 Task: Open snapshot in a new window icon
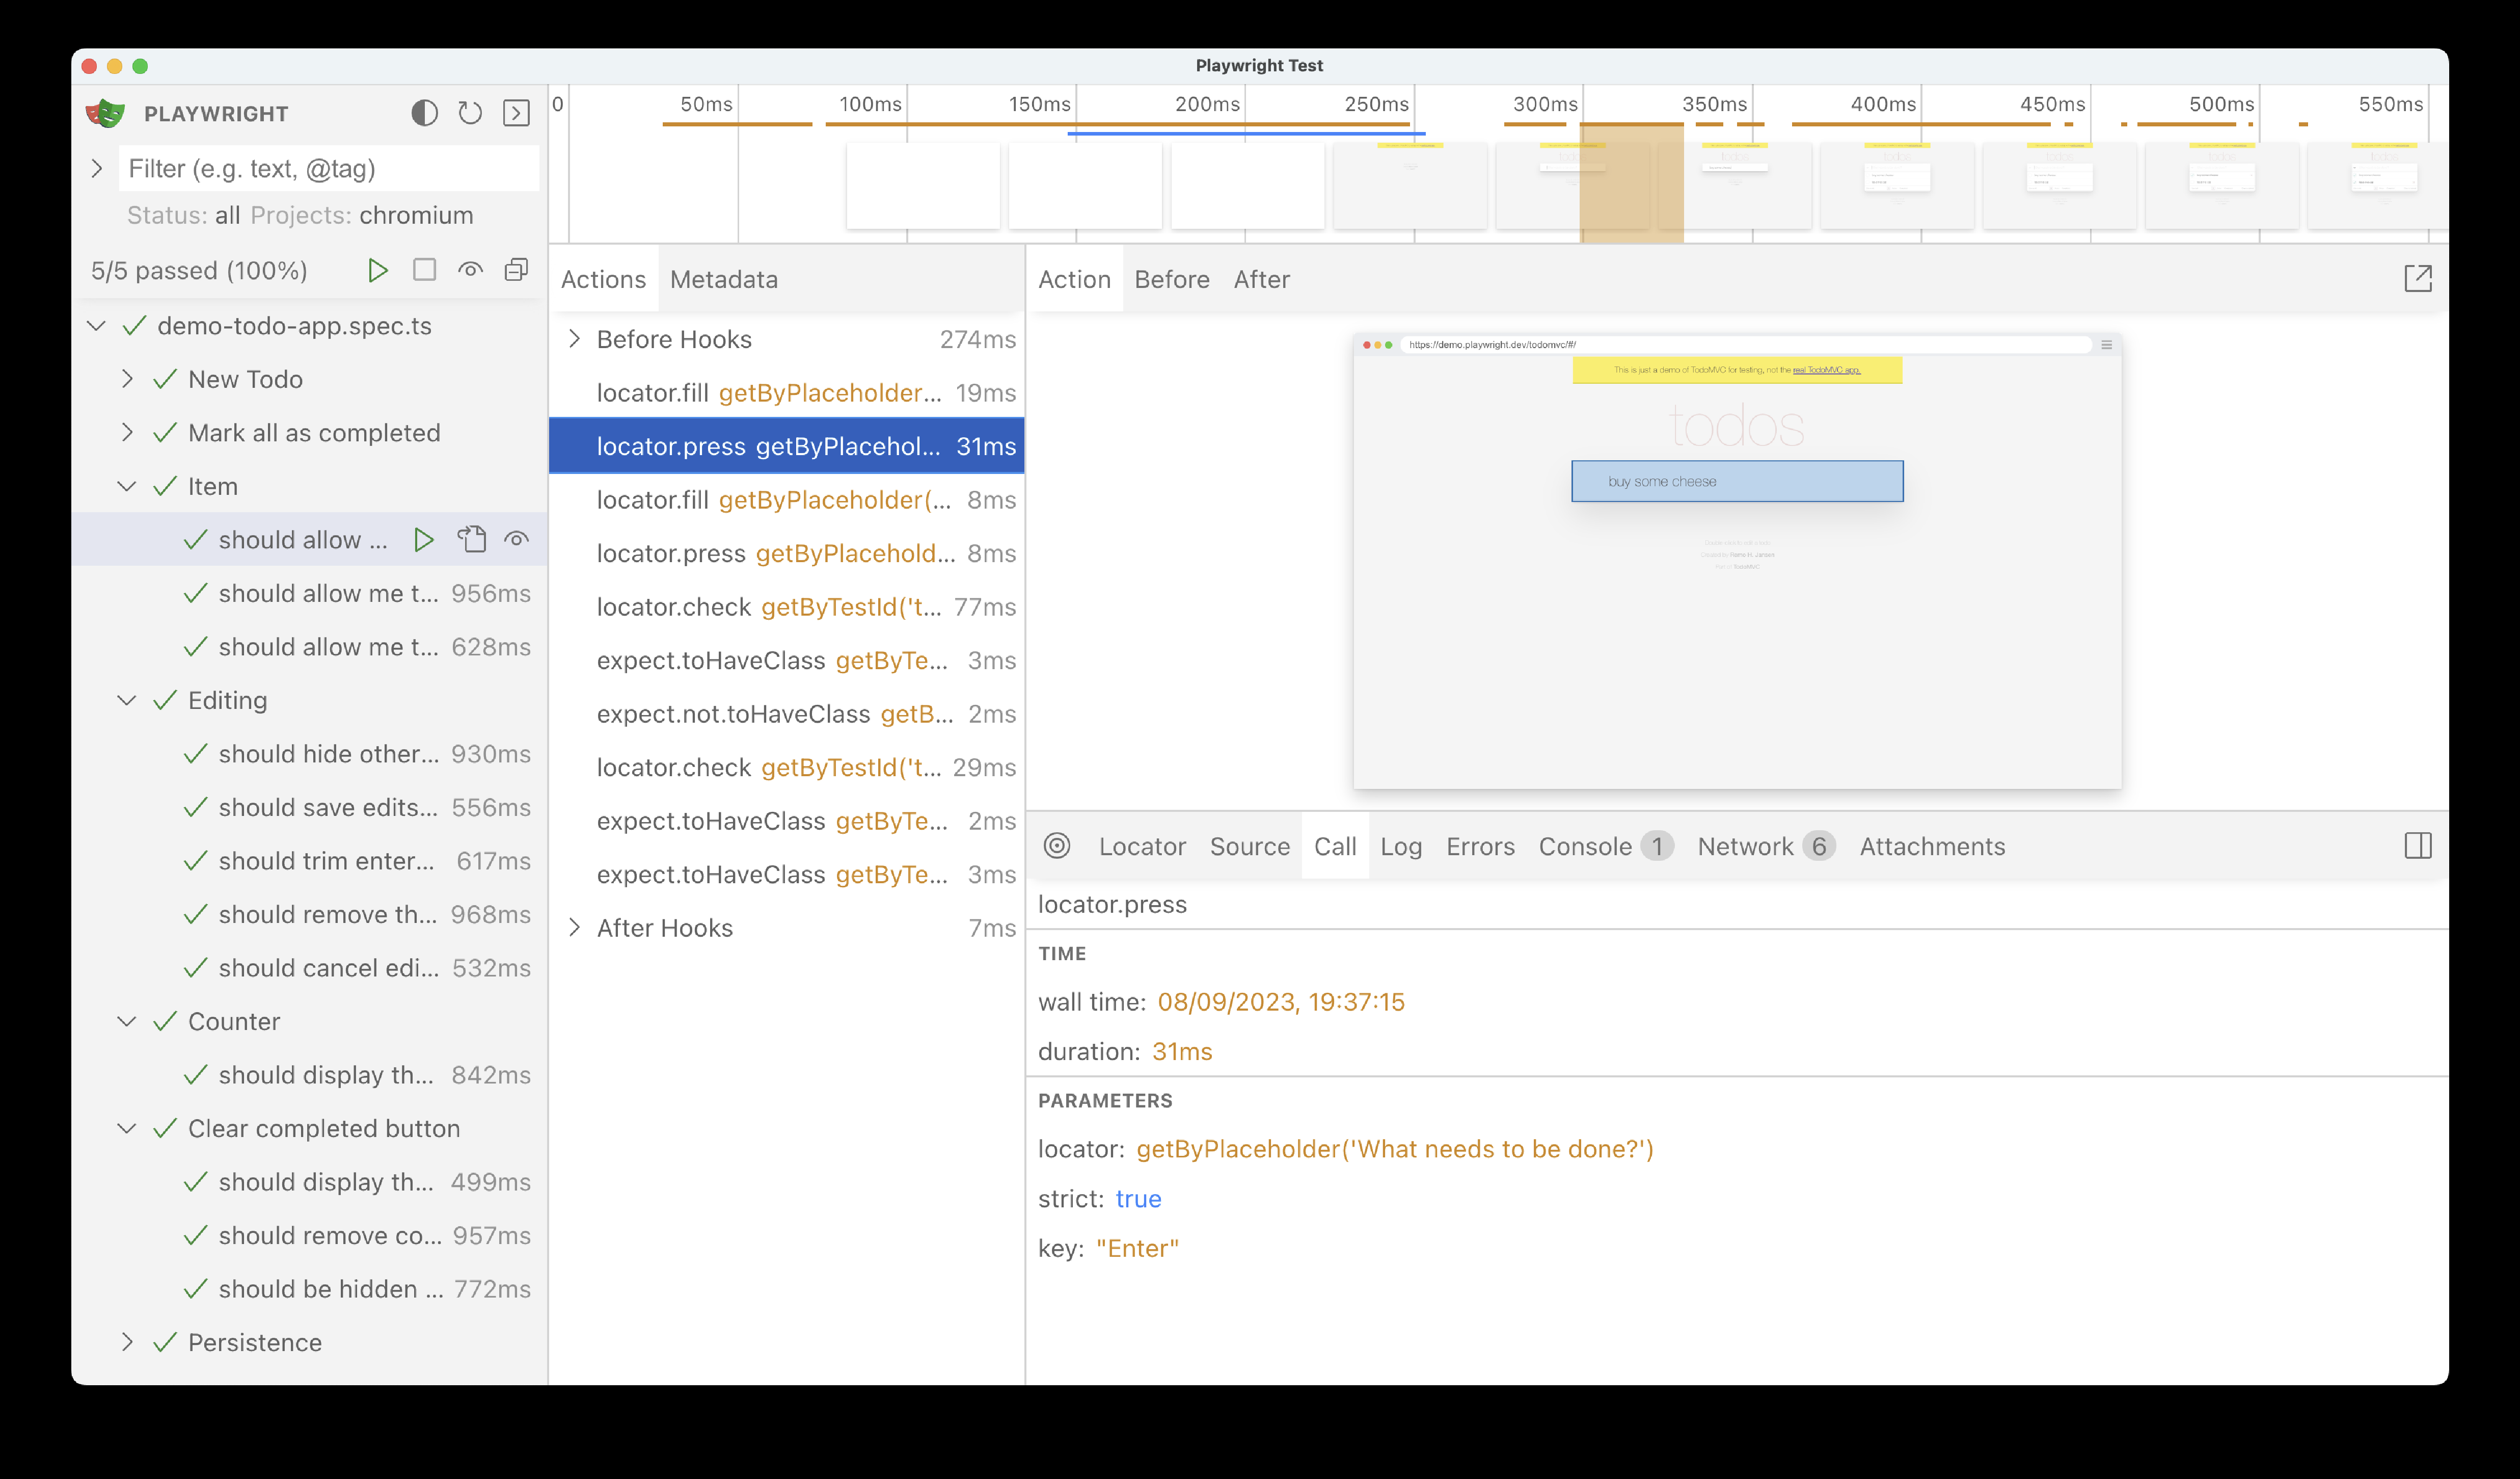point(2417,279)
